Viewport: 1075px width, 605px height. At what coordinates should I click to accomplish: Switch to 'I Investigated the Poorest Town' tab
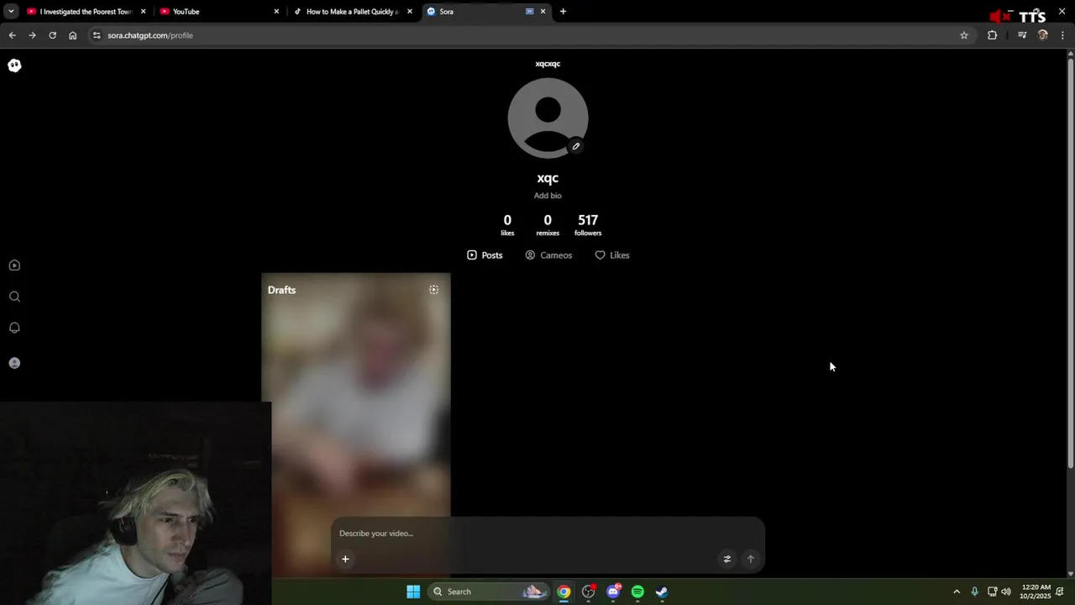[x=87, y=12]
